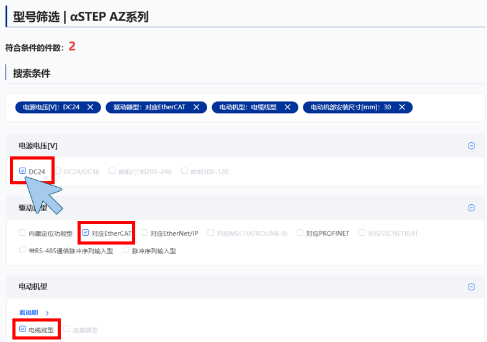487x342 pixels.
Task: Uncheck the 电缆线型 checkbox
Action: point(23,329)
